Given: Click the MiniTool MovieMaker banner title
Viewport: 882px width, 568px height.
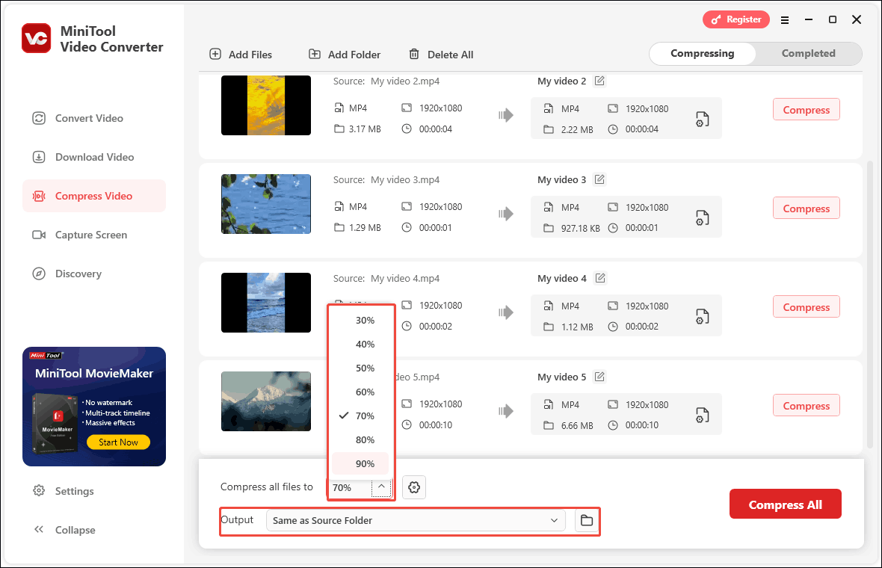Looking at the screenshot, I should 94,374.
